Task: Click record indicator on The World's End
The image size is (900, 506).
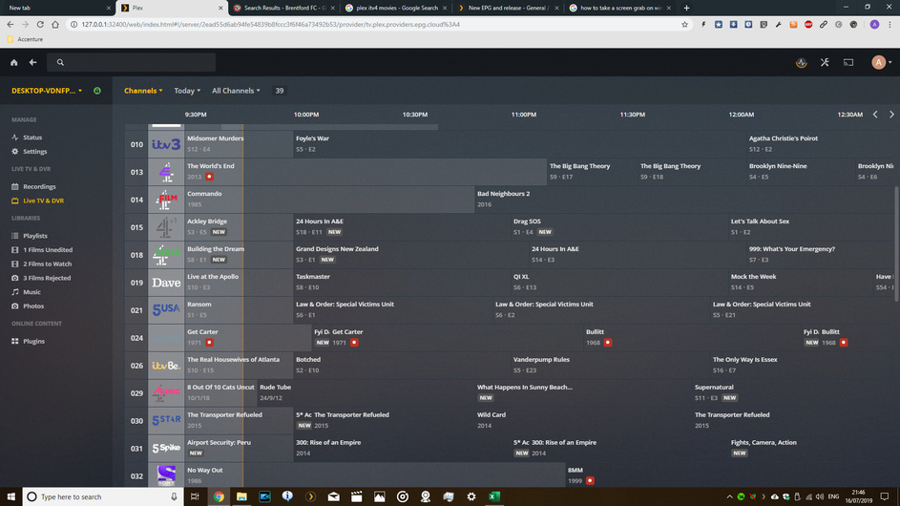Action: coord(210,177)
